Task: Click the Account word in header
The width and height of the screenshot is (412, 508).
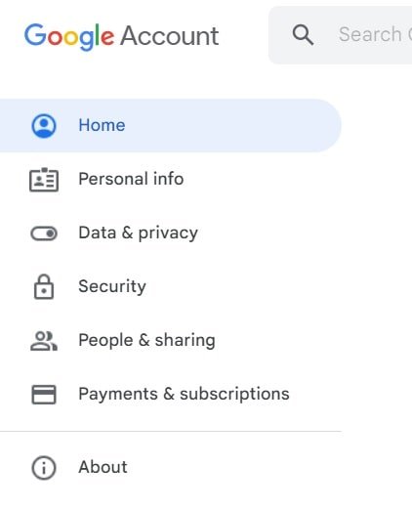Action: coord(170,35)
